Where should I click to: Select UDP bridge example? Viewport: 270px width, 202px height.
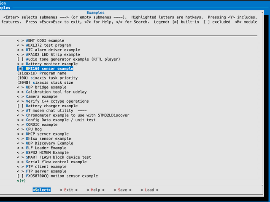[x=42, y=87]
